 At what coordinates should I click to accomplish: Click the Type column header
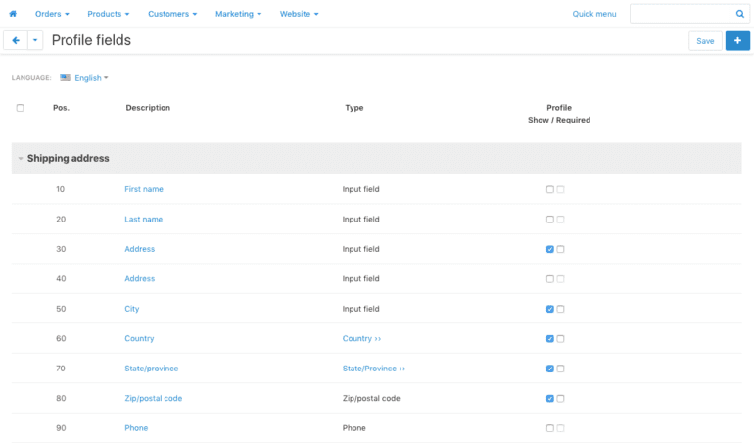353,108
